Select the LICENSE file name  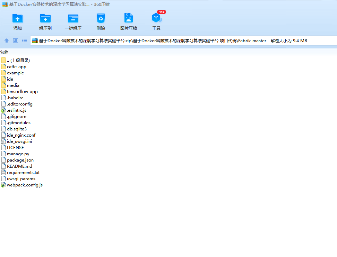(15, 147)
